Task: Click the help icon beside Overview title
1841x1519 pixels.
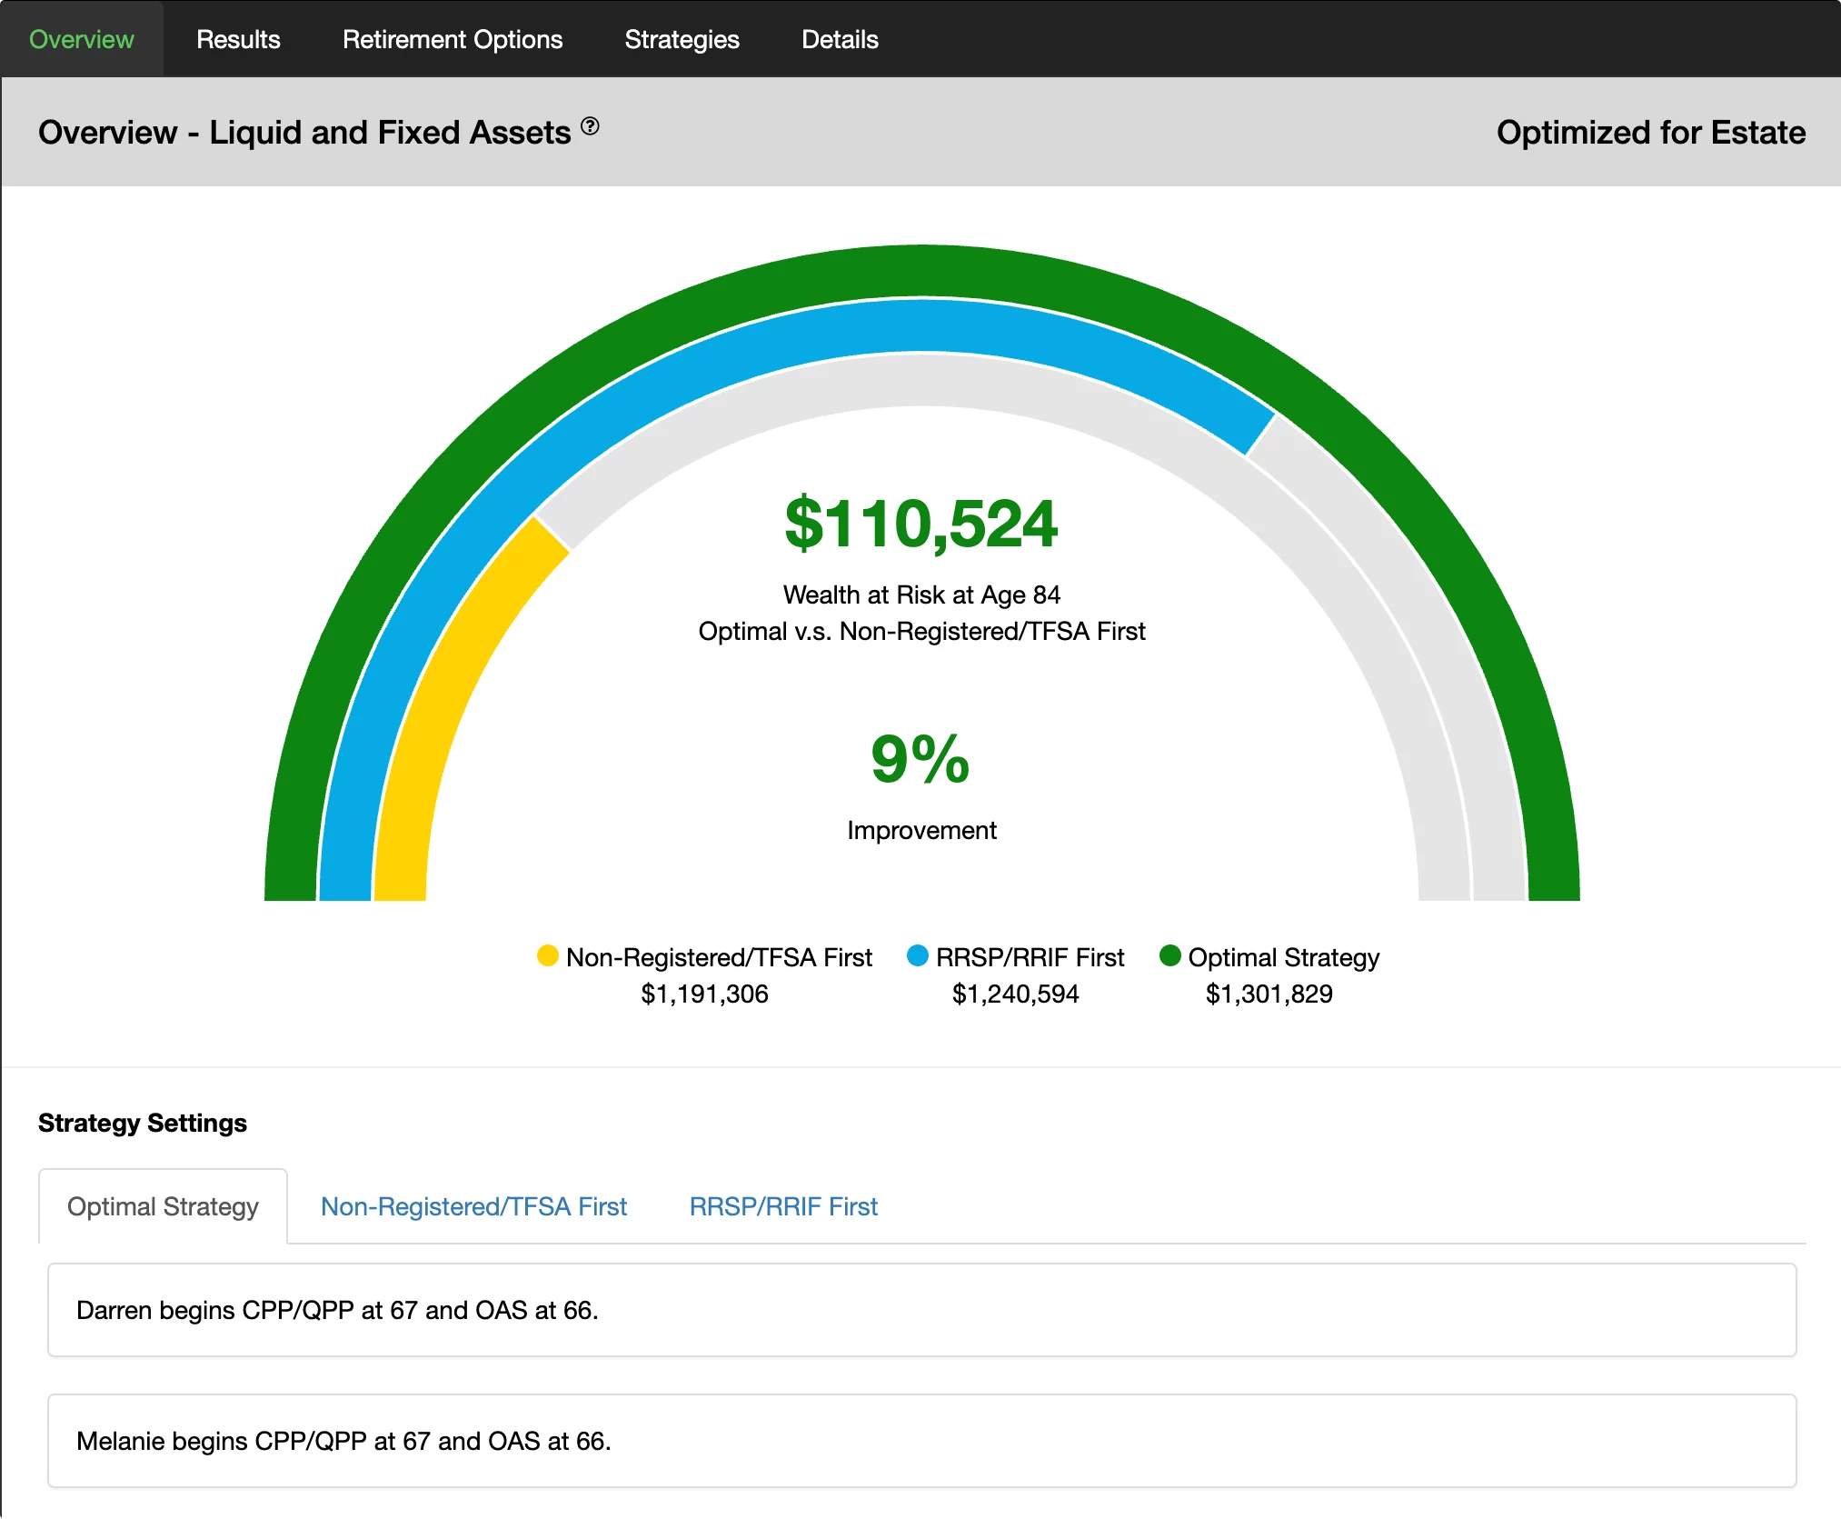Action: coord(590,126)
